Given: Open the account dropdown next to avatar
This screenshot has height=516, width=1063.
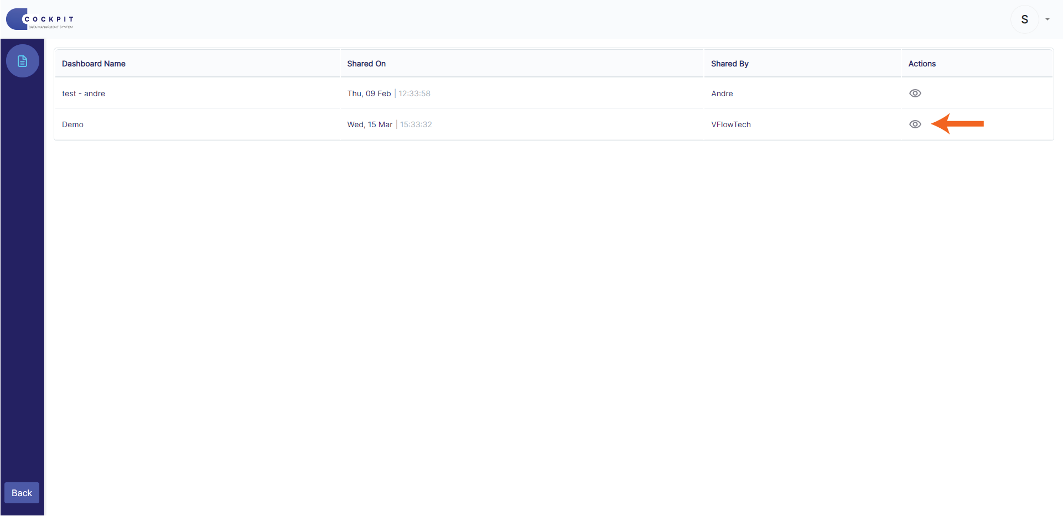Looking at the screenshot, I should (x=1048, y=19).
